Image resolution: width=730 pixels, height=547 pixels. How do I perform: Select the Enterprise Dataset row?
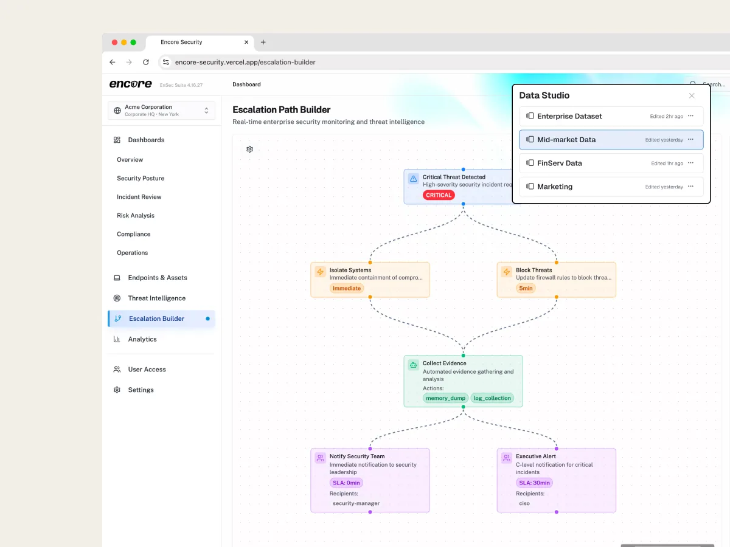pos(611,116)
